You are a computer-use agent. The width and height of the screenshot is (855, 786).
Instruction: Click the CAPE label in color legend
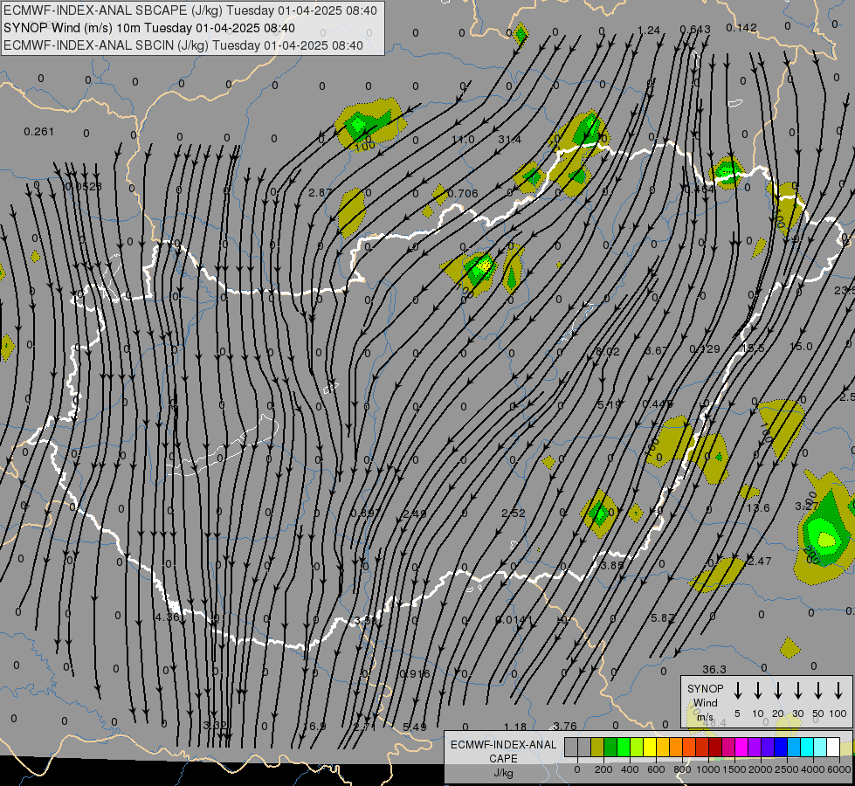[503, 759]
